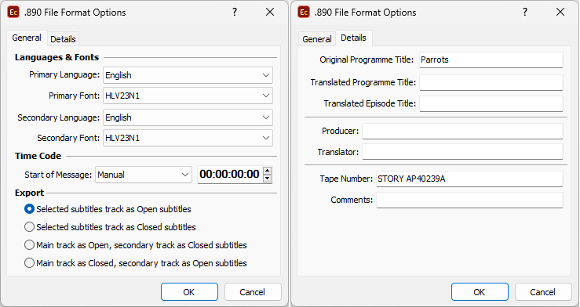This screenshot has height=307, width=580.
Task: Click the 'Primary Language:' label
Action: 64,75
